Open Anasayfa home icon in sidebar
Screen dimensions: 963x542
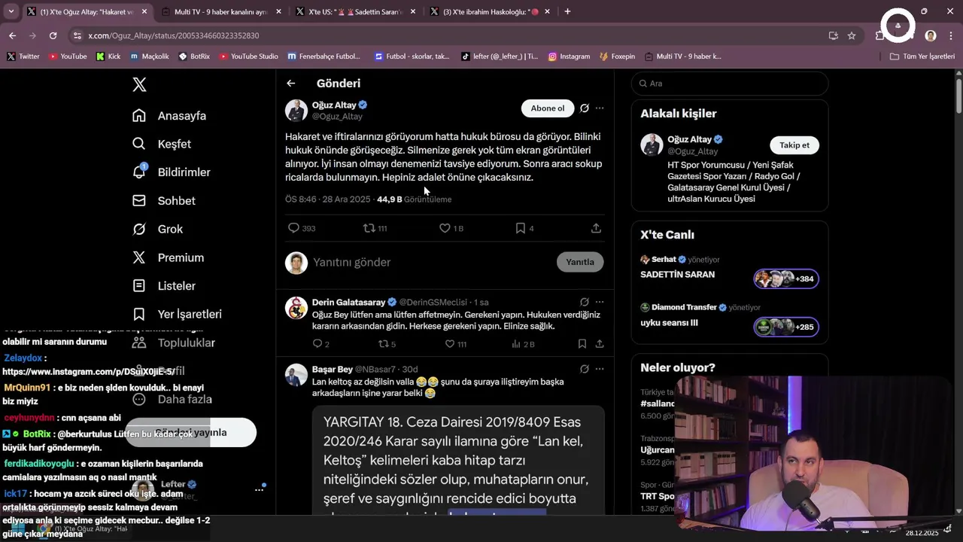tap(139, 116)
